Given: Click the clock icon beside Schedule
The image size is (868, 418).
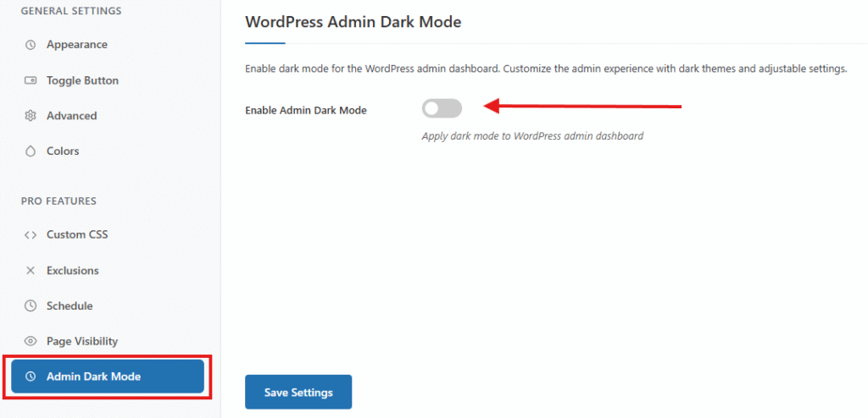Looking at the screenshot, I should tap(31, 305).
